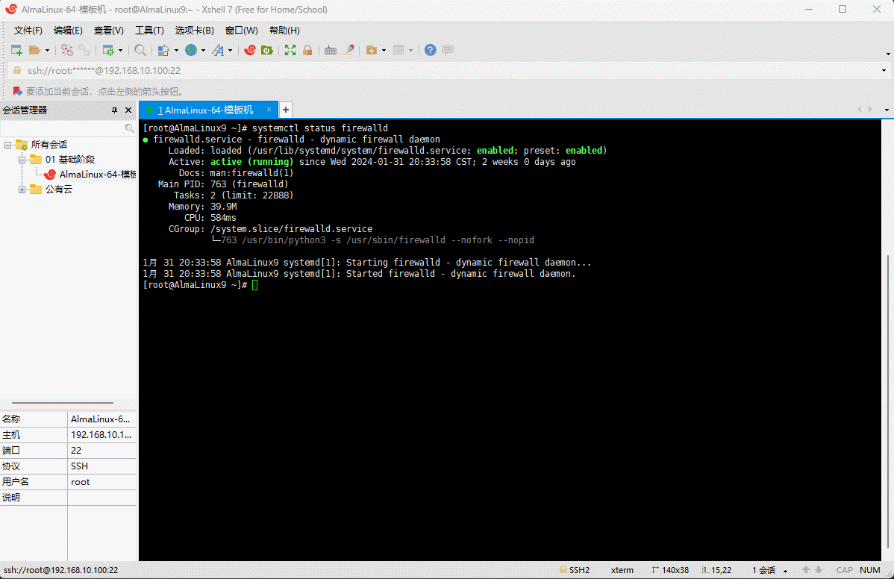Collapse the 01 基础阶段 folder
The image size is (894, 579).
(x=22, y=160)
